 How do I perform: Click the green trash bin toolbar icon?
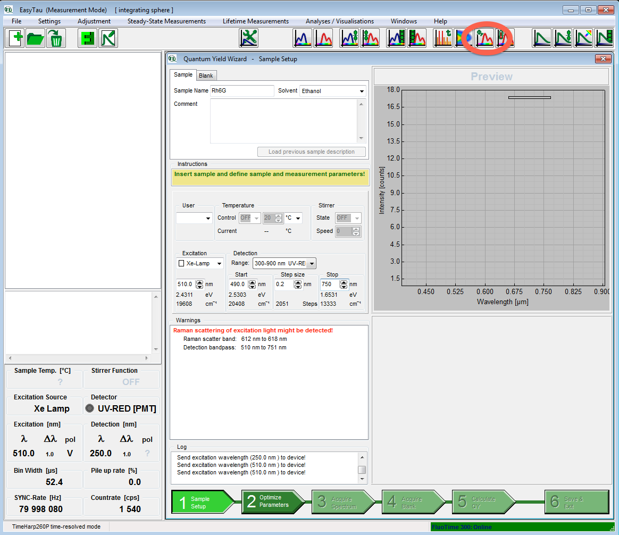point(55,38)
